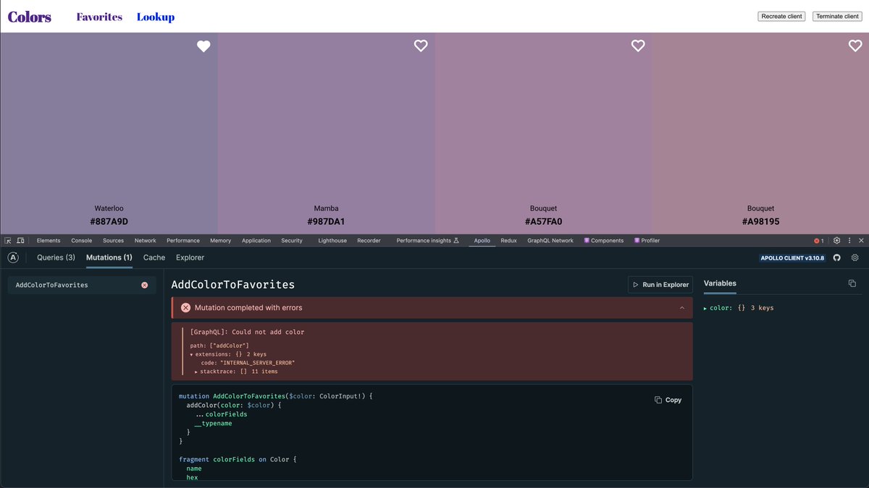Open the React Profiler tab
This screenshot has width=869, height=488.
(647, 241)
